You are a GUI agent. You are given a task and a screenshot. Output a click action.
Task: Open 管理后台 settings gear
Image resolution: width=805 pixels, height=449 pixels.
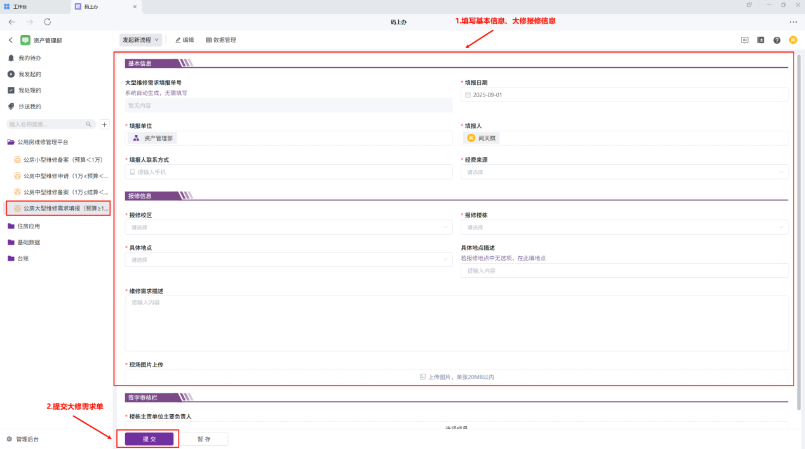point(10,439)
